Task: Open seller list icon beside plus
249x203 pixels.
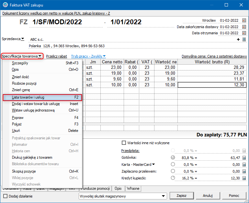Action: click(x=244, y=39)
